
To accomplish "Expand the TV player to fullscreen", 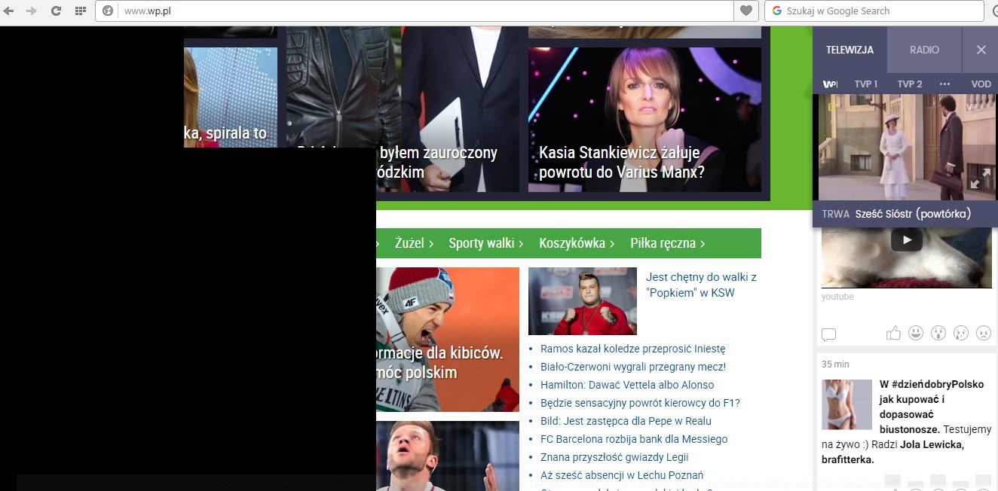I will click(x=981, y=178).
